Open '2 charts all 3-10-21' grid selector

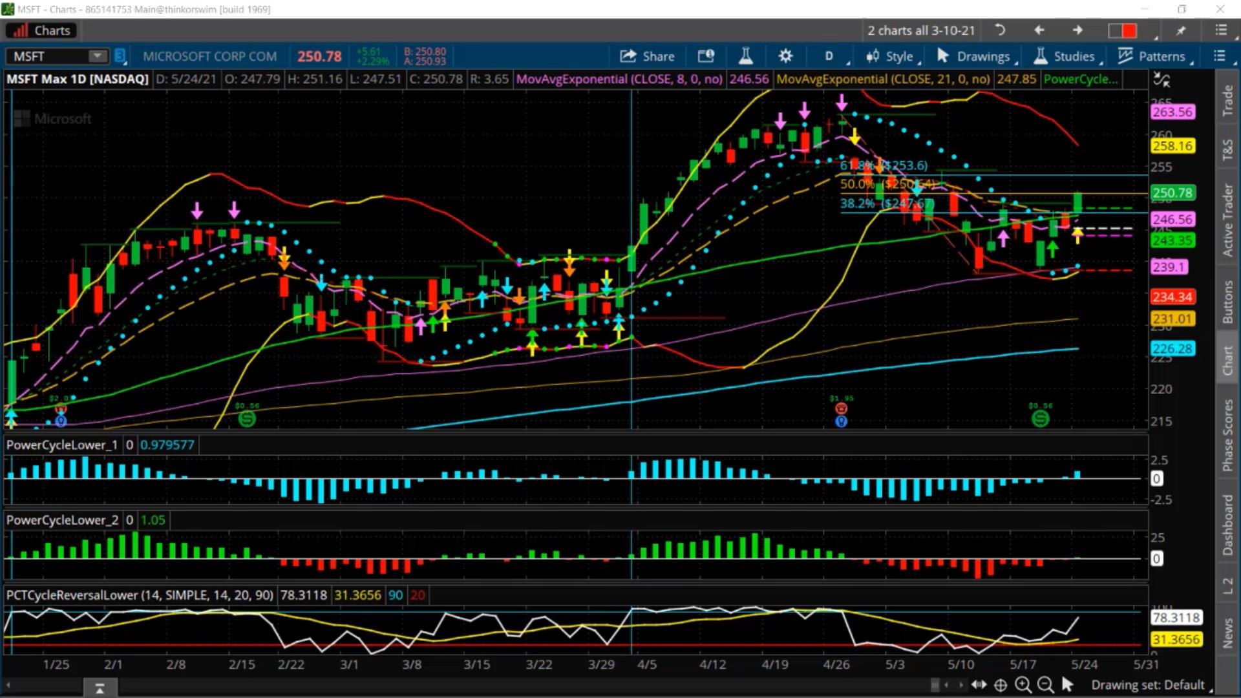921,30
